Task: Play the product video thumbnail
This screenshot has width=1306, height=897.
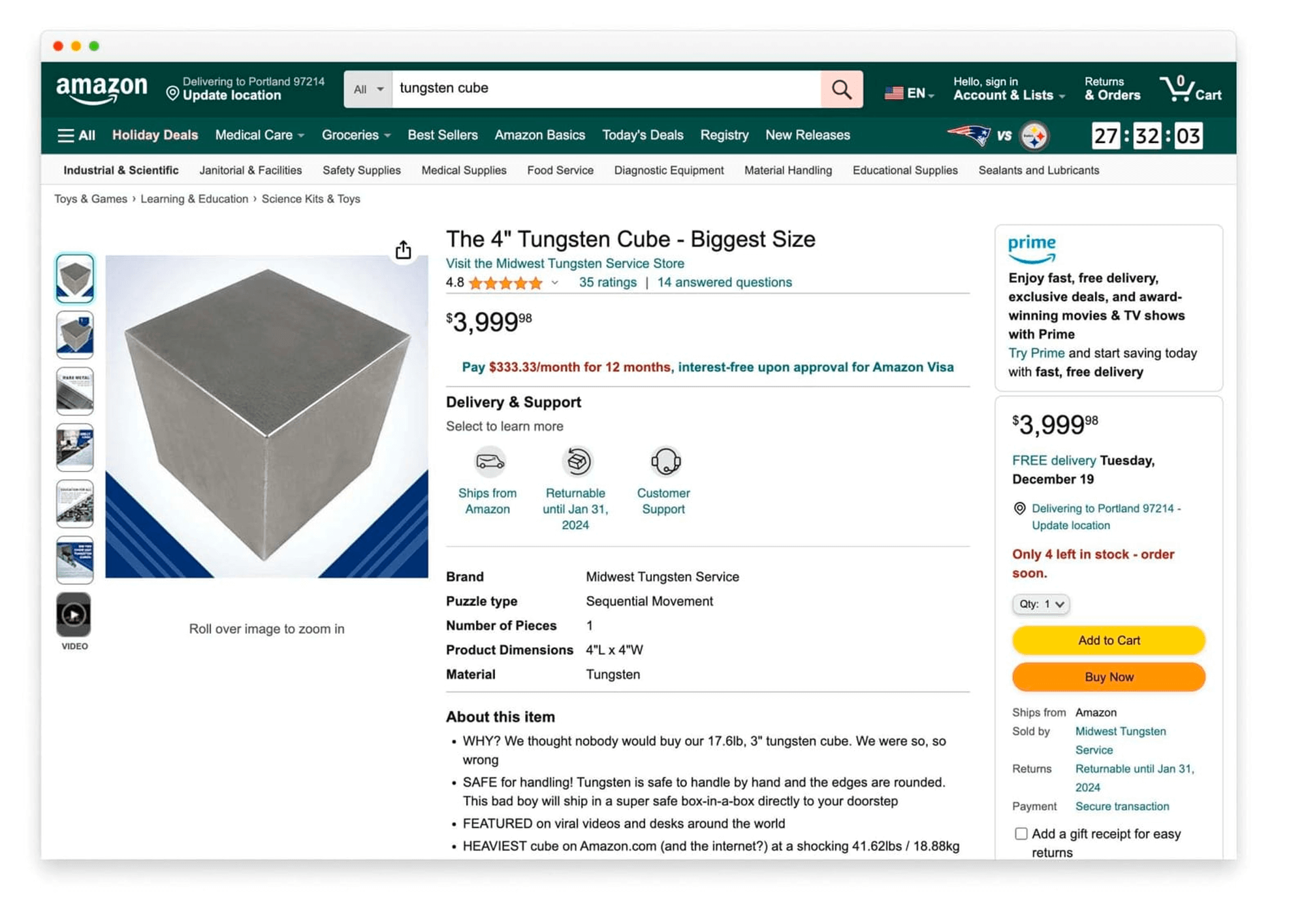Action: [x=74, y=614]
